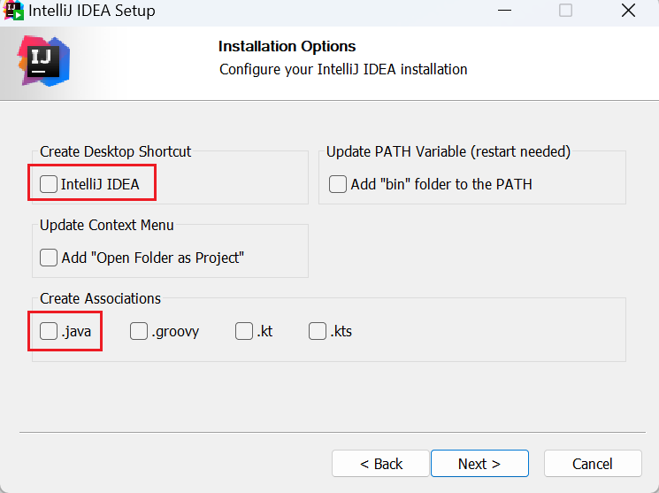Toggle the .kt file association
Screen dimensions: 659x493
coord(244,331)
